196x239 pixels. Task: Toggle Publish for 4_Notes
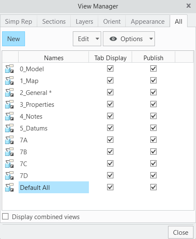pyautogui.click(x=153, y=116)
